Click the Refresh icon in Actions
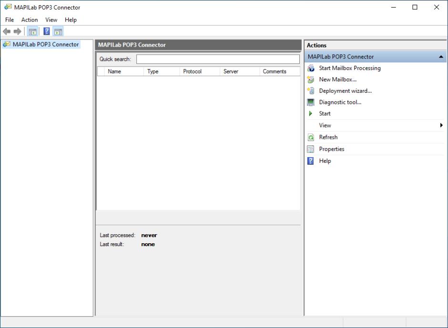 click(311, 137)
